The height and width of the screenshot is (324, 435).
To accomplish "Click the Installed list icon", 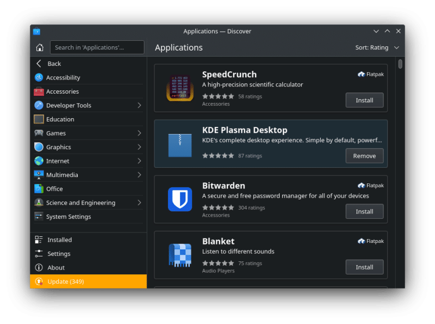I will click(39, 240).
